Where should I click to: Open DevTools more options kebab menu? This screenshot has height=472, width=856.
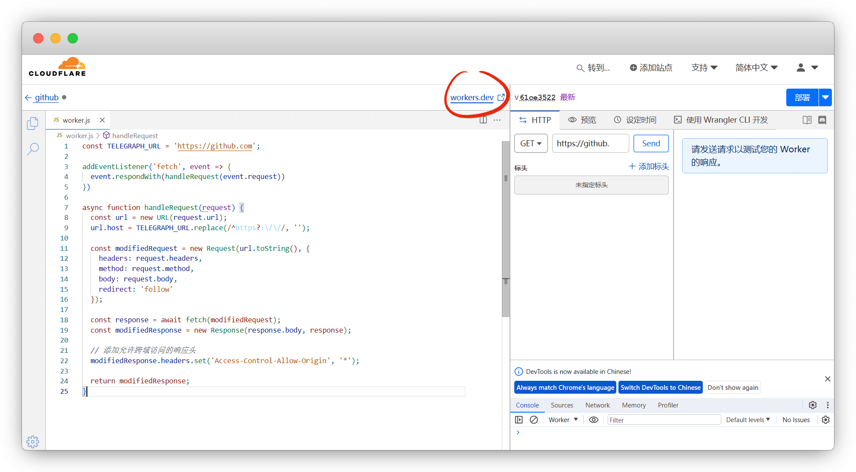827,405
